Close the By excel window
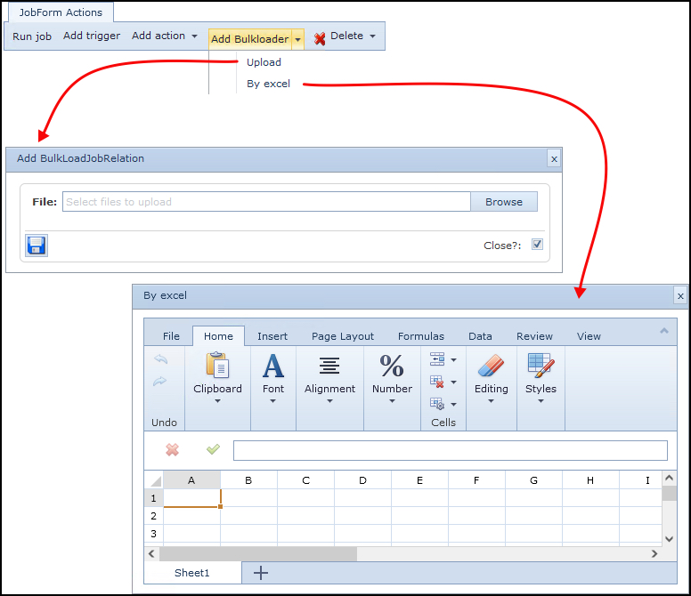691x596 pixels. tap(680, 296)
